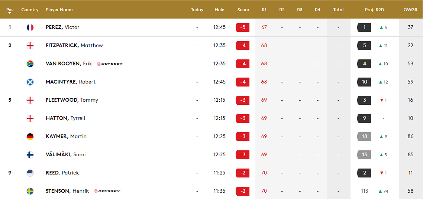Click Robert MacIntyre's Scotland flag icon

30,82
